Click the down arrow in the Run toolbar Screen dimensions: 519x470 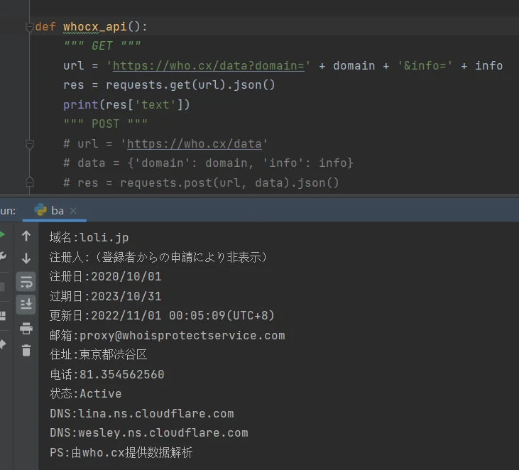tap(26, 258)
